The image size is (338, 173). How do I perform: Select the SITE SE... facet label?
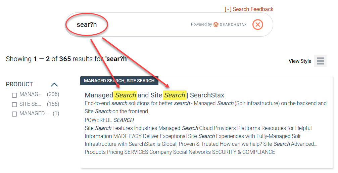click(30, 104)
